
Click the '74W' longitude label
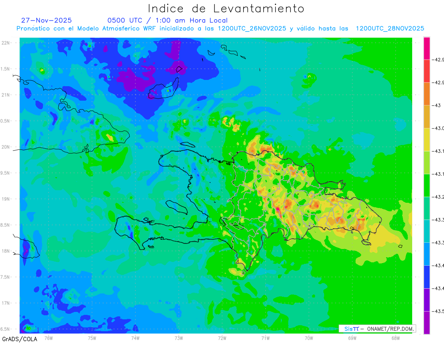(x=135, y=338)
